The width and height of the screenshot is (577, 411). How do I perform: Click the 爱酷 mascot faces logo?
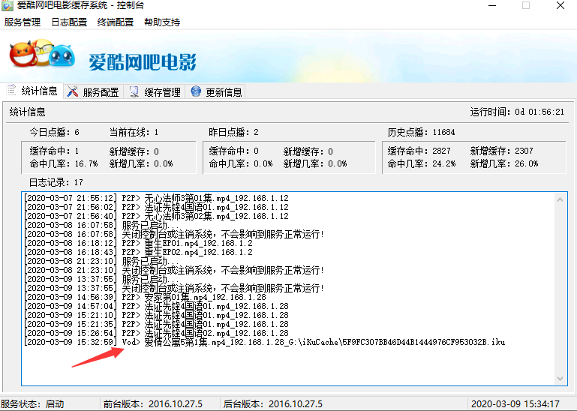pyautogui.click(x=42, y=54)
